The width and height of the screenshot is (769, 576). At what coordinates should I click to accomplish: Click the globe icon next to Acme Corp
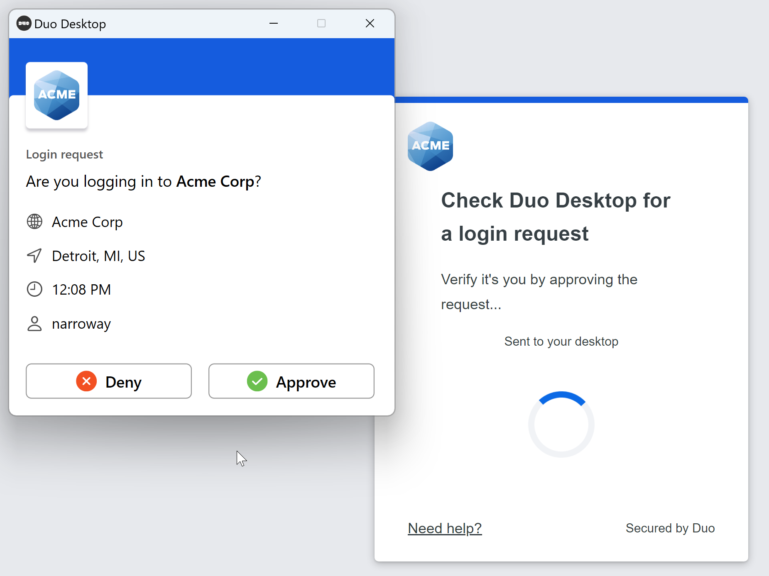click(x=35, y=222)
